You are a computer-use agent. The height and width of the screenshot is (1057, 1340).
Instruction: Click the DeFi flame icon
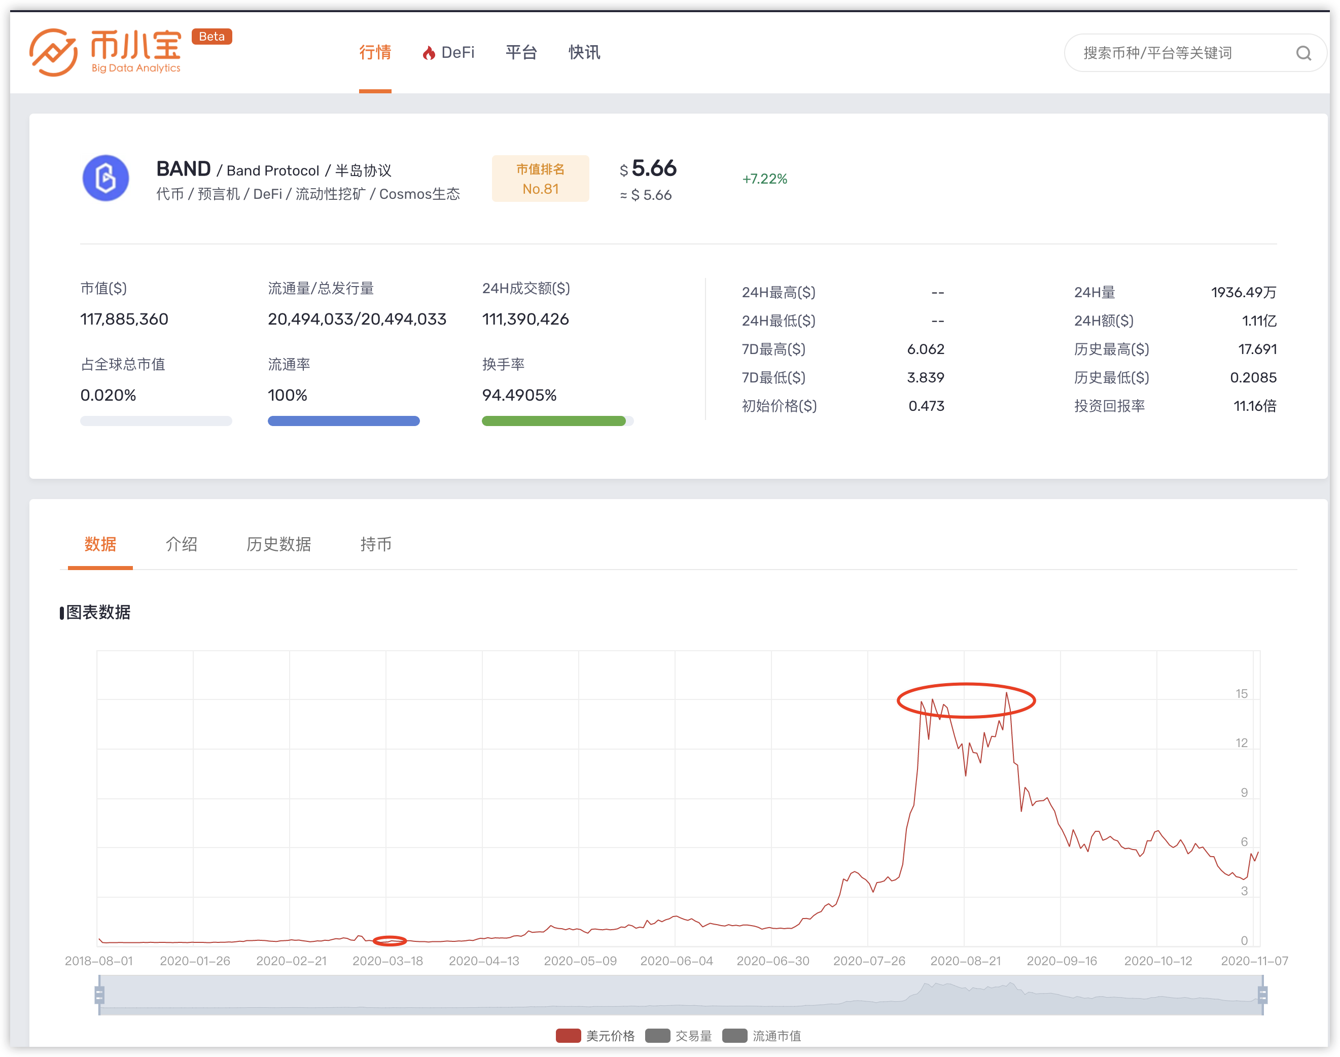(428, 53)
